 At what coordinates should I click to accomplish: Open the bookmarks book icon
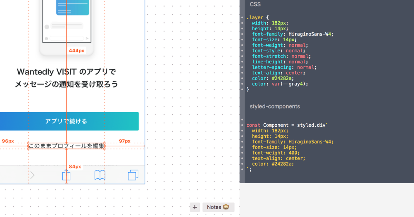pos(100,175)
